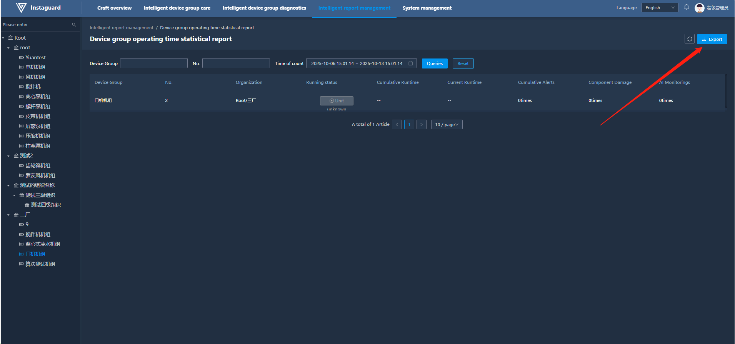Click the 超级管理员 username
Image resolution: width=735 pixels, height=344 pixels.
click(x=717, y=8)
